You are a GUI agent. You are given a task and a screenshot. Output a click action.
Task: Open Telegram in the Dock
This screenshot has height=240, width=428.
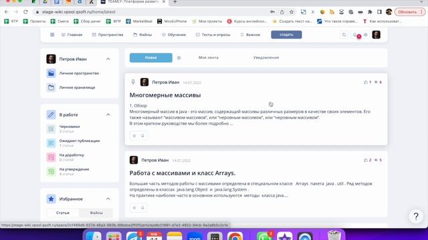click(134, 235)
